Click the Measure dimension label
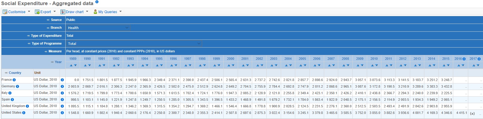Viewport: 483px width, 119px height. pyautogui.click(x=55, y=51)
